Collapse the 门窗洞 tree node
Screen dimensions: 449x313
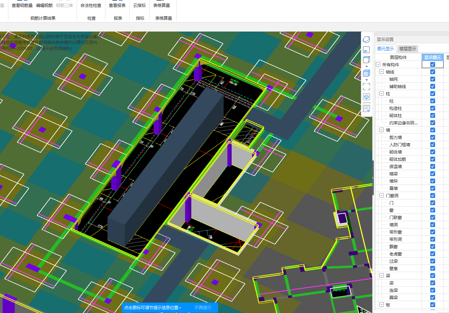pos(381,195)
